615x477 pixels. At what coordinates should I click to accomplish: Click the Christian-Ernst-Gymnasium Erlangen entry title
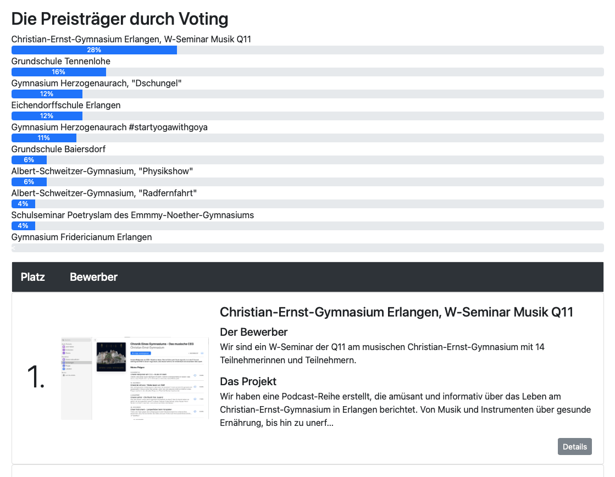[396, 312]
